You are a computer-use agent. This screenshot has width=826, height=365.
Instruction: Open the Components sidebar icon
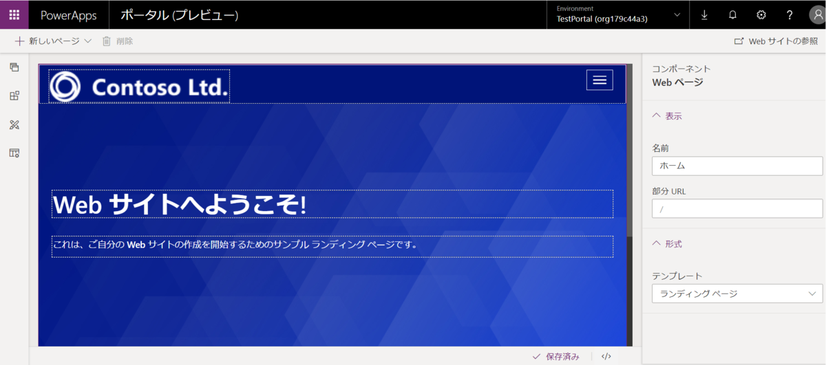[14, 96]
